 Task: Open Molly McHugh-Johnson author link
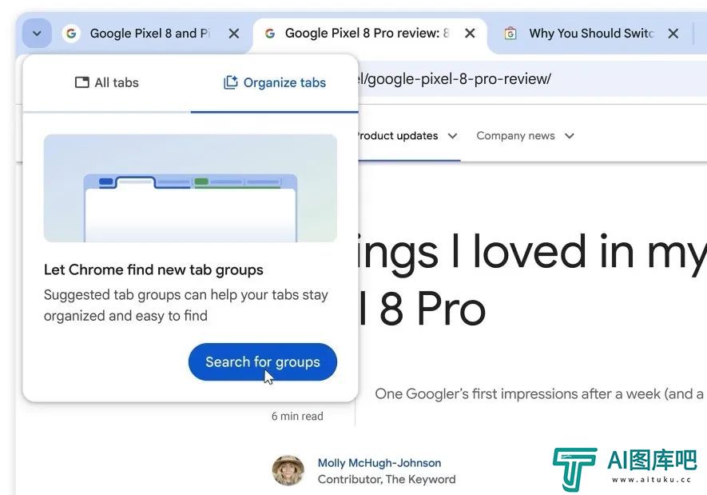click(x=379, y=463)
